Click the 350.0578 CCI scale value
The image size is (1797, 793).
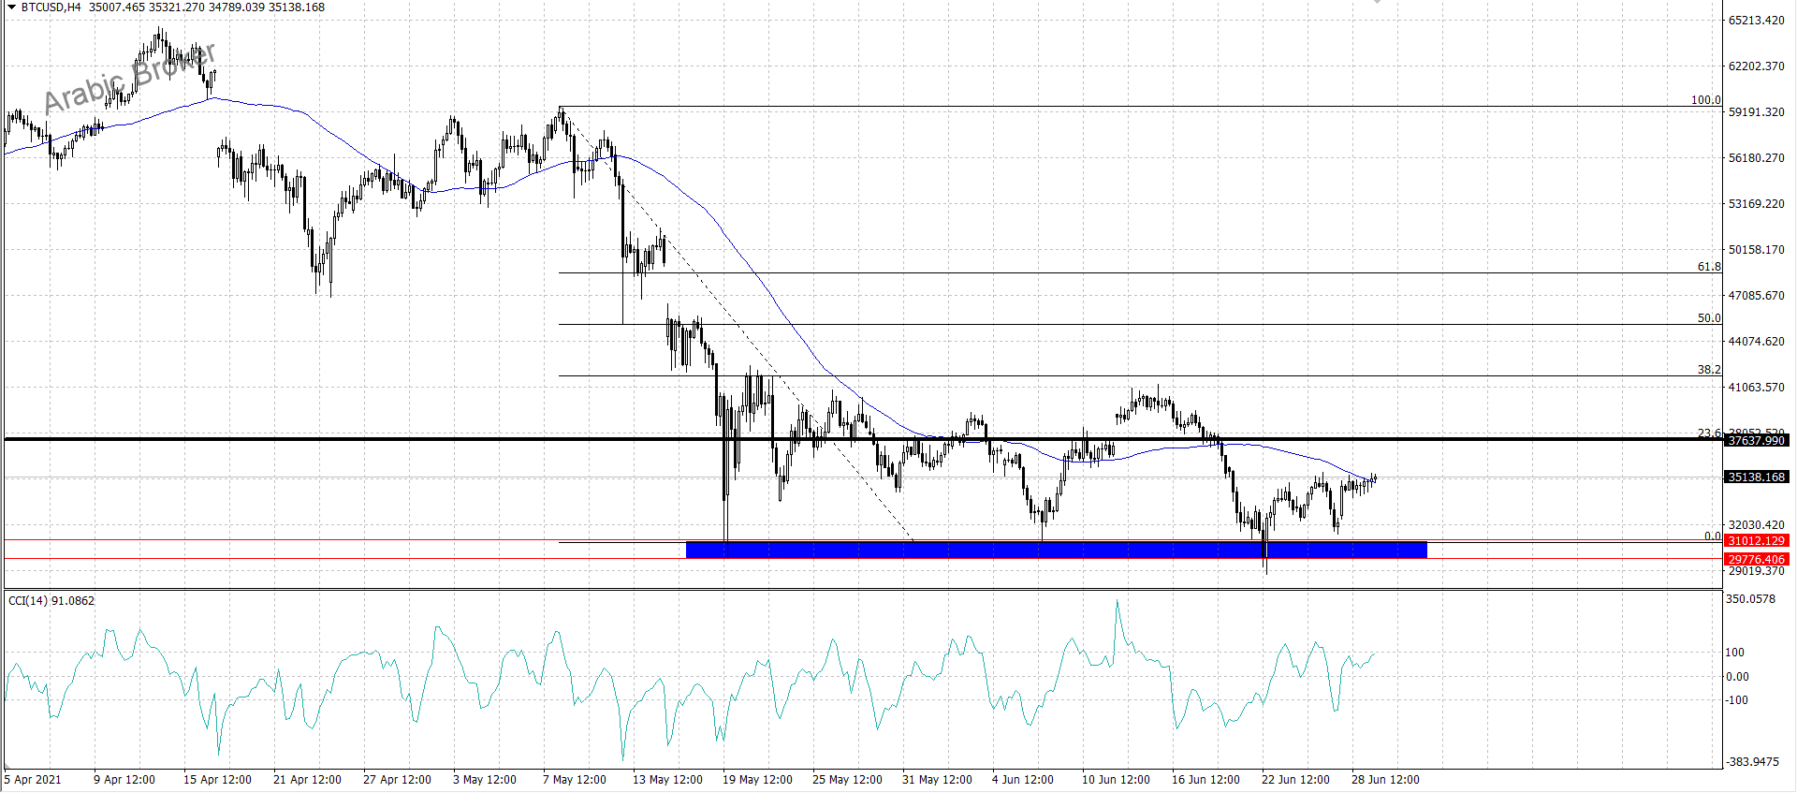[x=1750, y=598]
